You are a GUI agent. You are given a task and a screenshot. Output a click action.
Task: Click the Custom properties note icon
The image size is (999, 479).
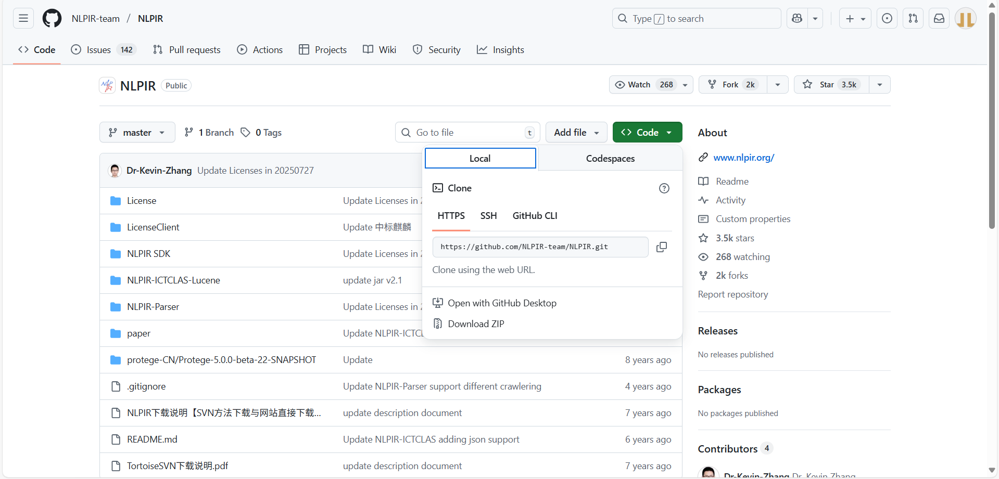(x=703, y=219)
